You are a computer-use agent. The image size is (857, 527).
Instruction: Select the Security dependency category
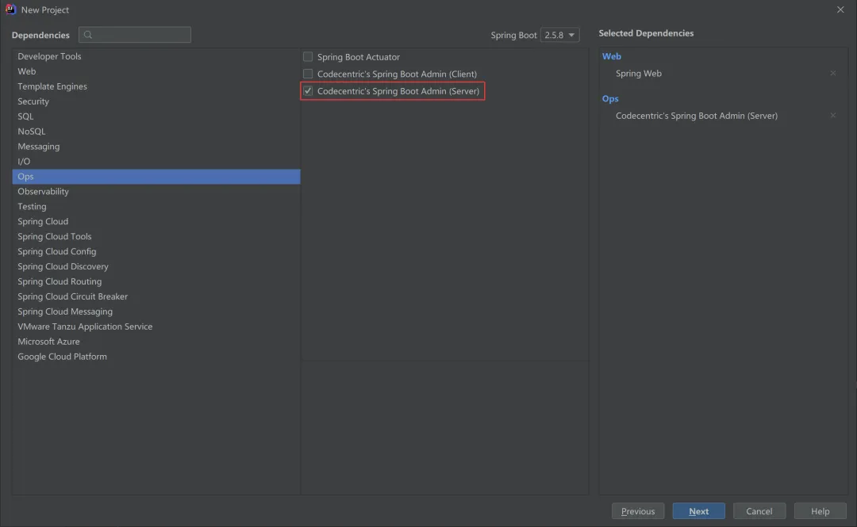[x=33, y=101]
